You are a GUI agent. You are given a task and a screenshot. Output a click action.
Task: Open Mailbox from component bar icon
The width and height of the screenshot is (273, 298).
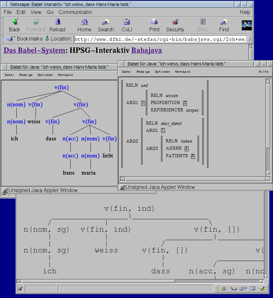tap(233, 289)
